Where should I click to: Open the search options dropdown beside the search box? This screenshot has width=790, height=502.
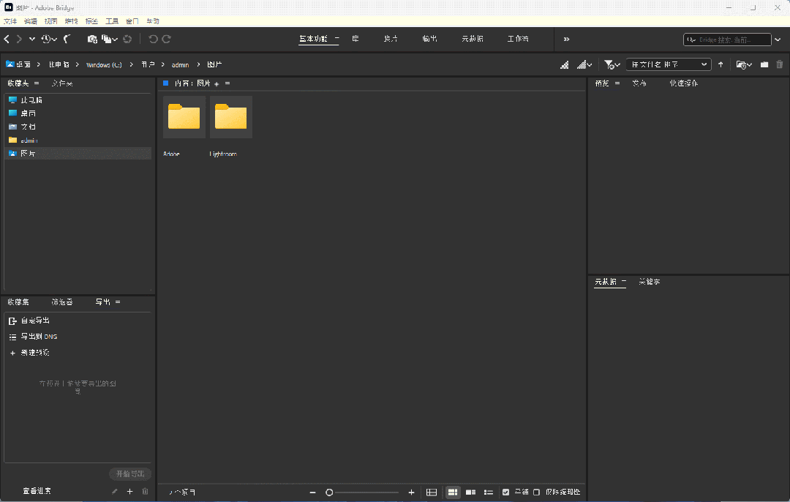point(778,40)
